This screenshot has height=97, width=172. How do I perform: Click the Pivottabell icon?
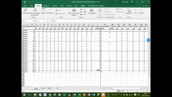[x=25, y=11]
